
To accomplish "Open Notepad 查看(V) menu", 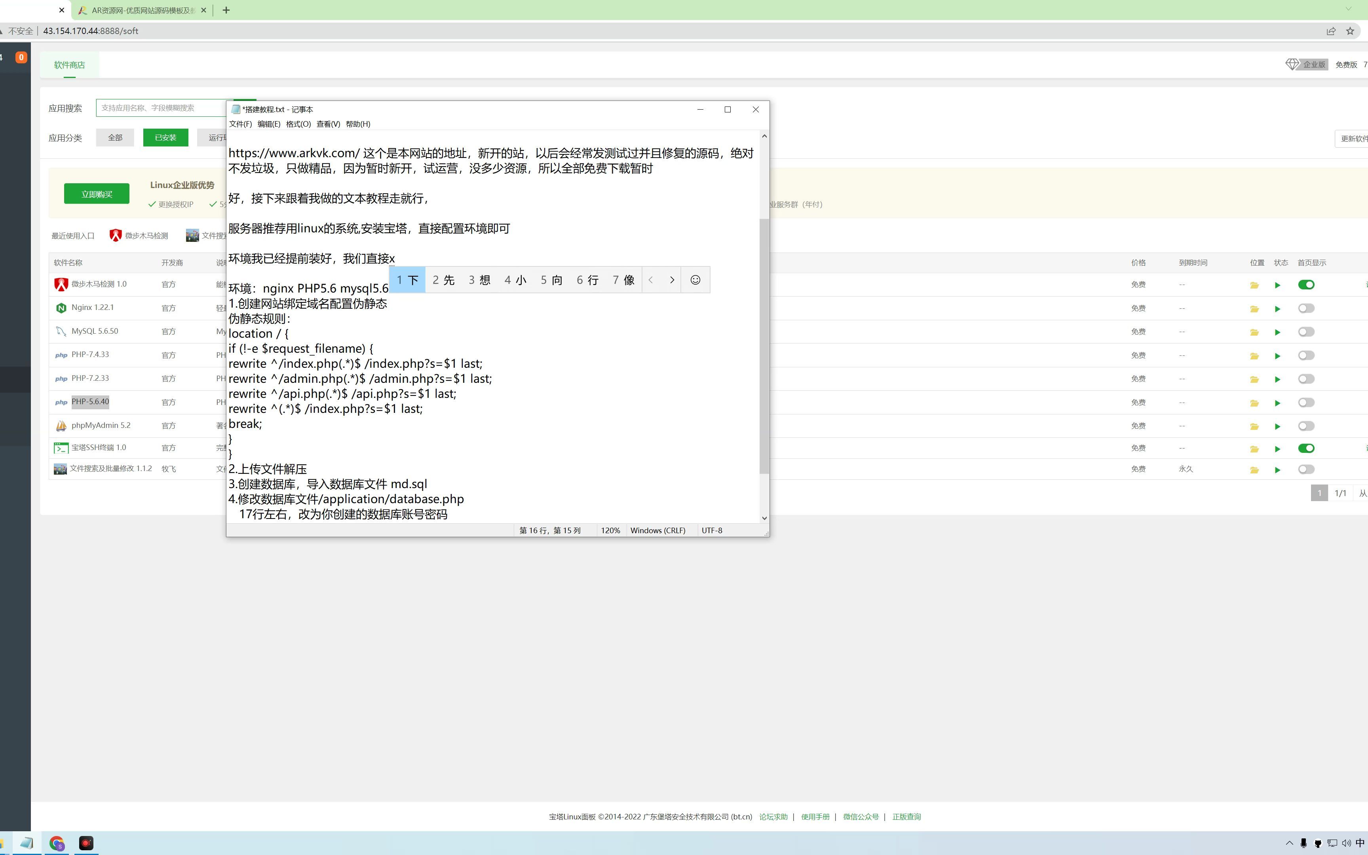I will tap(328, 124).
